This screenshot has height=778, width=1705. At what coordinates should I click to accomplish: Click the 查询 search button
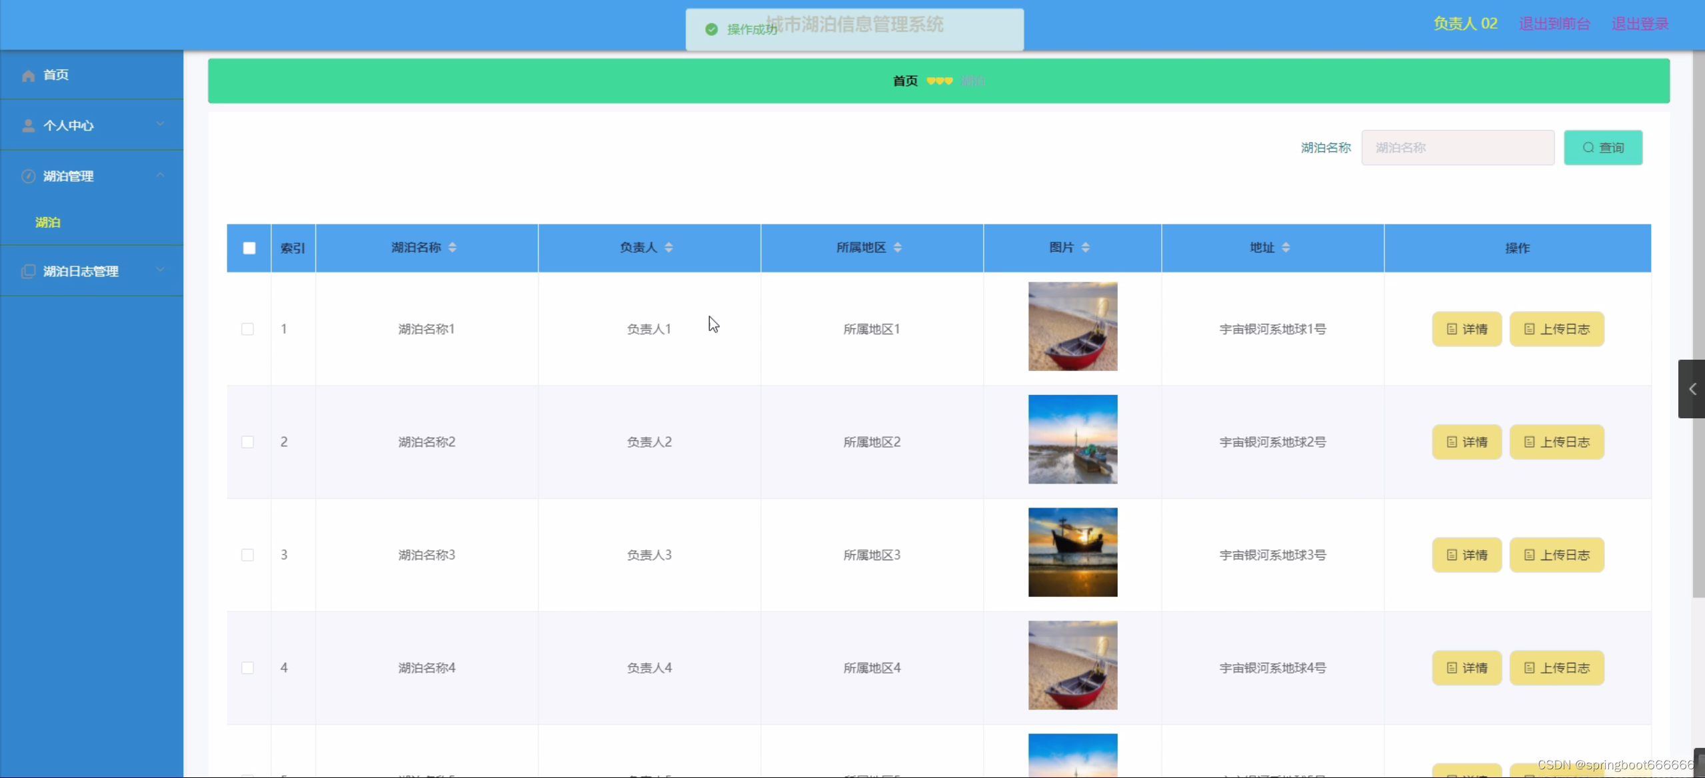tap(1602, 148)
